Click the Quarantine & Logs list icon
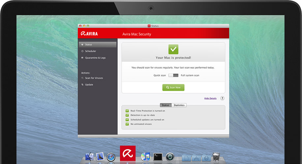 click(82, 58)
